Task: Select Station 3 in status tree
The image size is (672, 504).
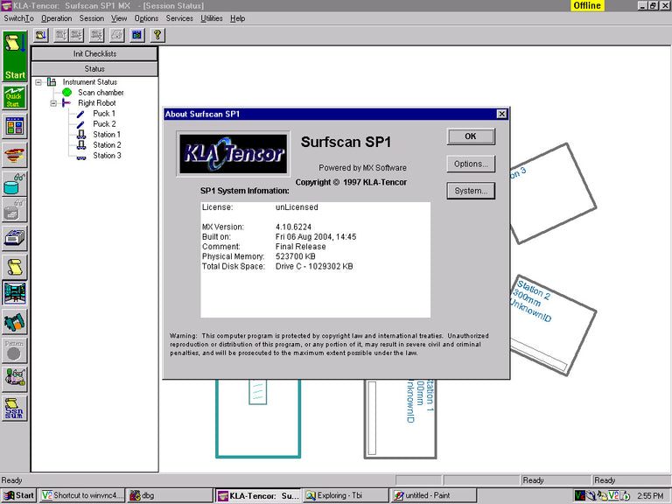Action: (107, 156)
